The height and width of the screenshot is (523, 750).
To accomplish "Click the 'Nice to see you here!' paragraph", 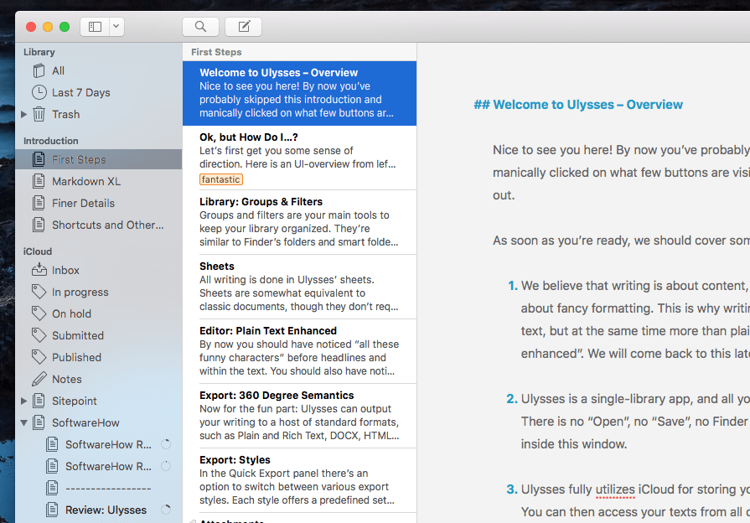I will (621, 173).
